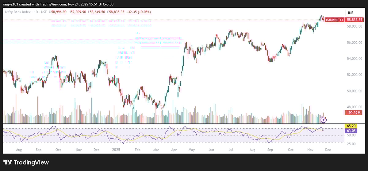Viewport: 368px width, 171px height.
Task: Open the INR currency selector
Action: [351, 13]
